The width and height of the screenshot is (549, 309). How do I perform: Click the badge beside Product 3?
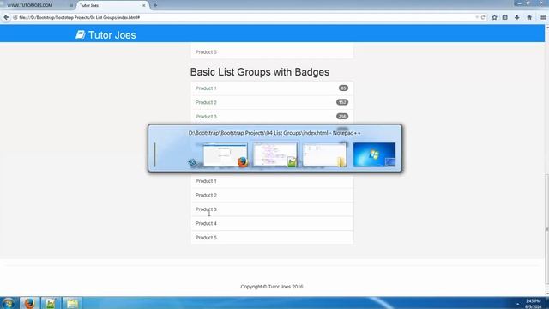click(x=342, y=117)
